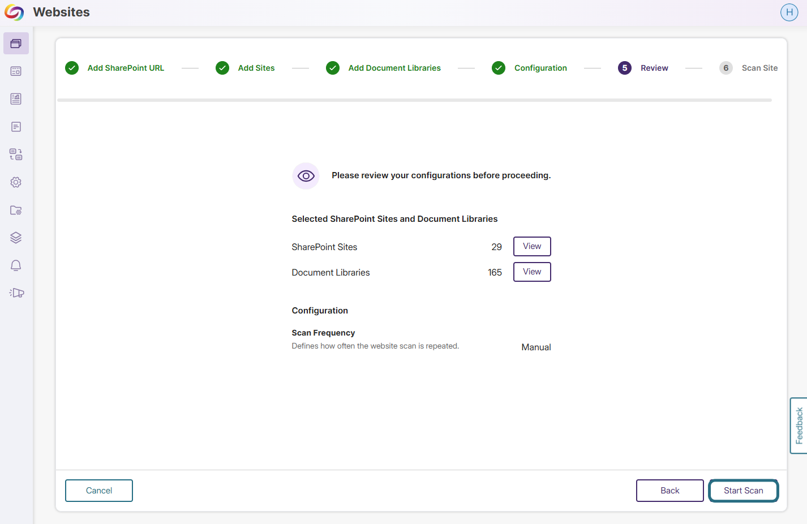
Task: View the selected SharePoint Sites
Action: (532, 246)
